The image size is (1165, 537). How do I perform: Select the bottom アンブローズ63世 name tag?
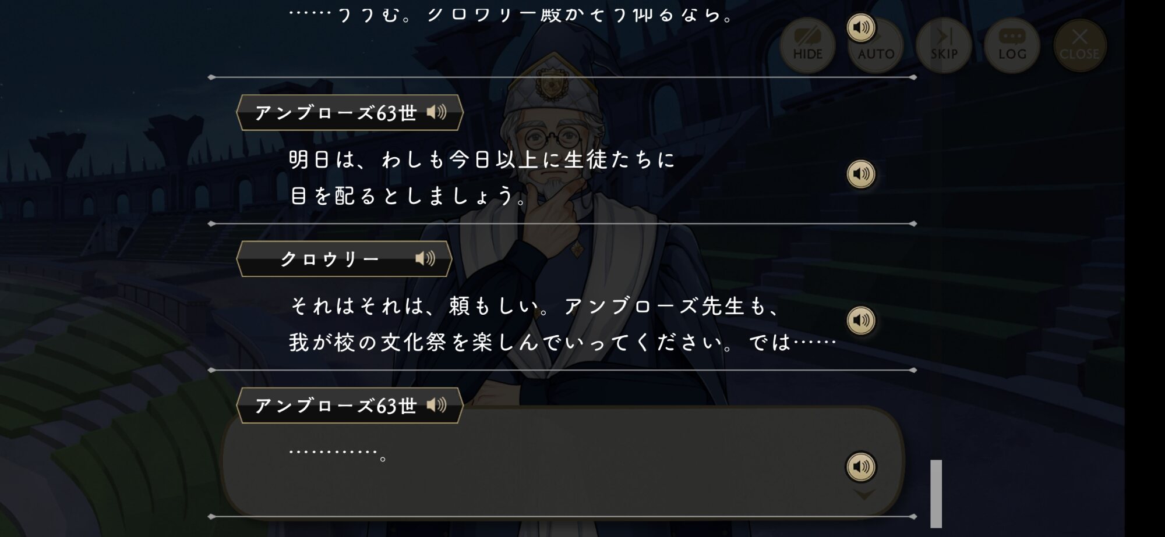349,406
